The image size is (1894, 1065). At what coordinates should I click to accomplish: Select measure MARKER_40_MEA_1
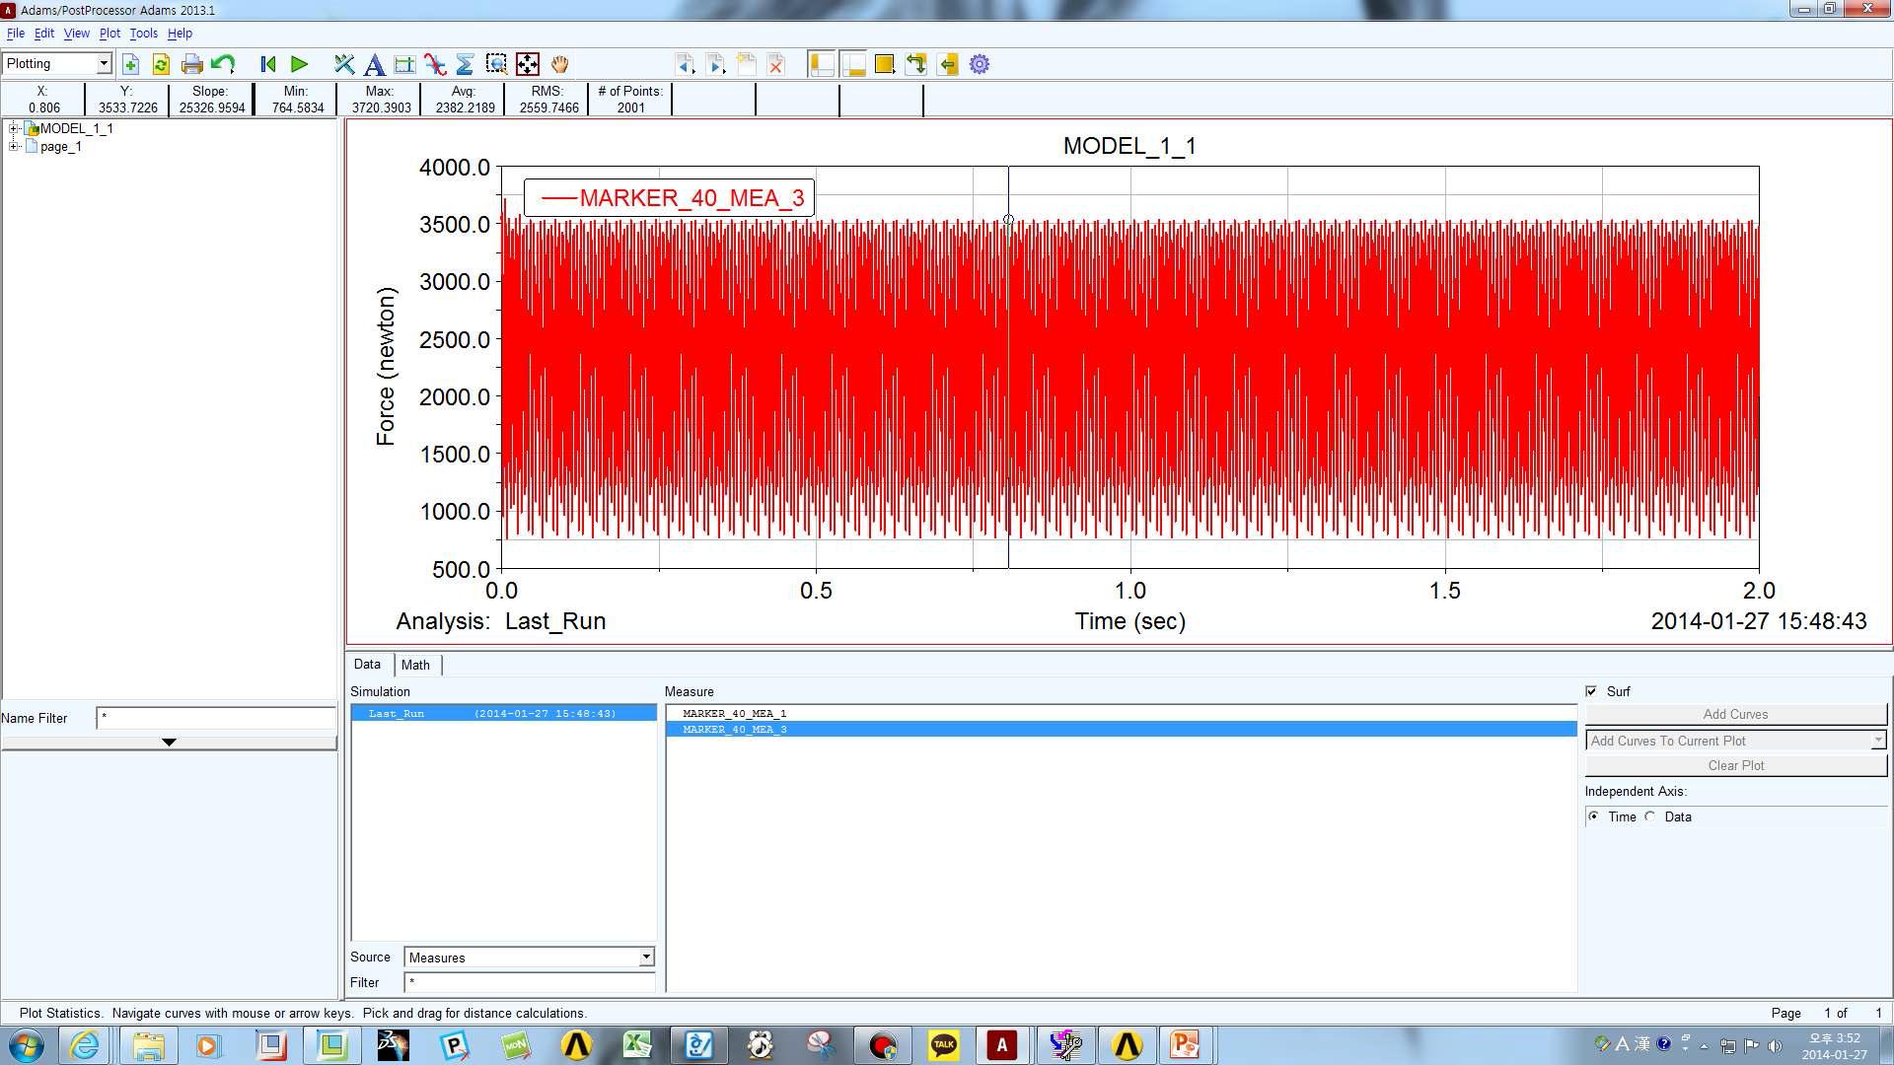tap(1122, 713)
